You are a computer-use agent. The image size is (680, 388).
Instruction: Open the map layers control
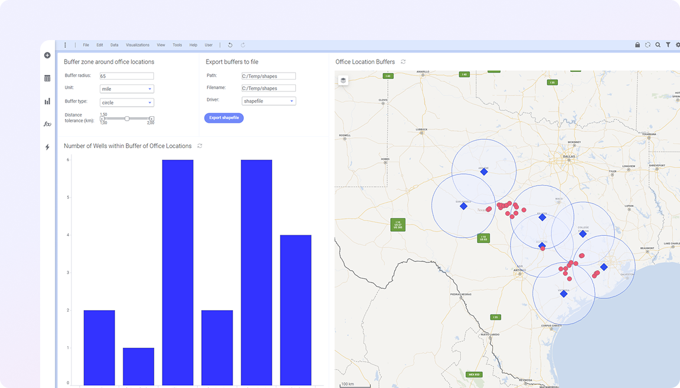pos(343,80)
